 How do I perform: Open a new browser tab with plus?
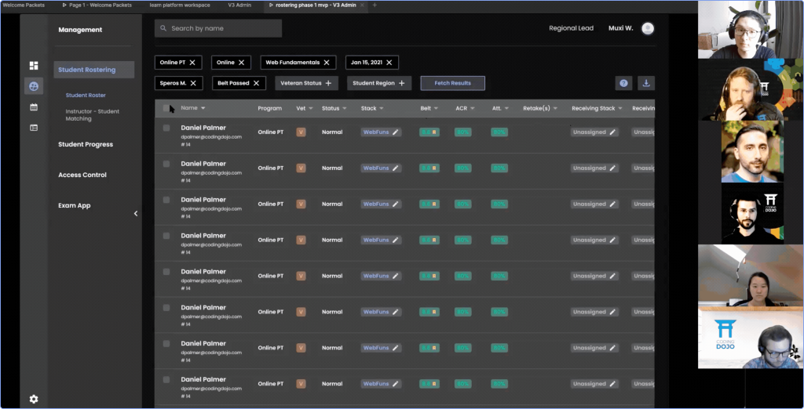click(375, 5)
